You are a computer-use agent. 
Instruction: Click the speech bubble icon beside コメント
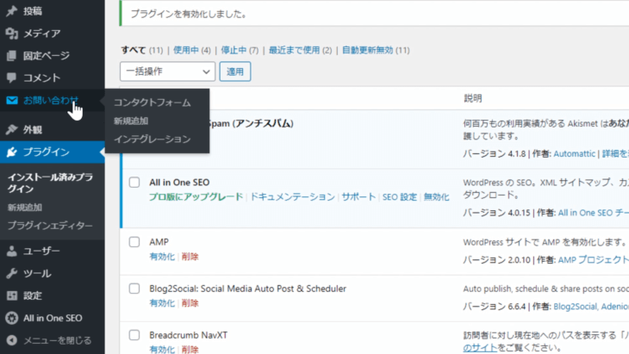(x=12, y=78)
